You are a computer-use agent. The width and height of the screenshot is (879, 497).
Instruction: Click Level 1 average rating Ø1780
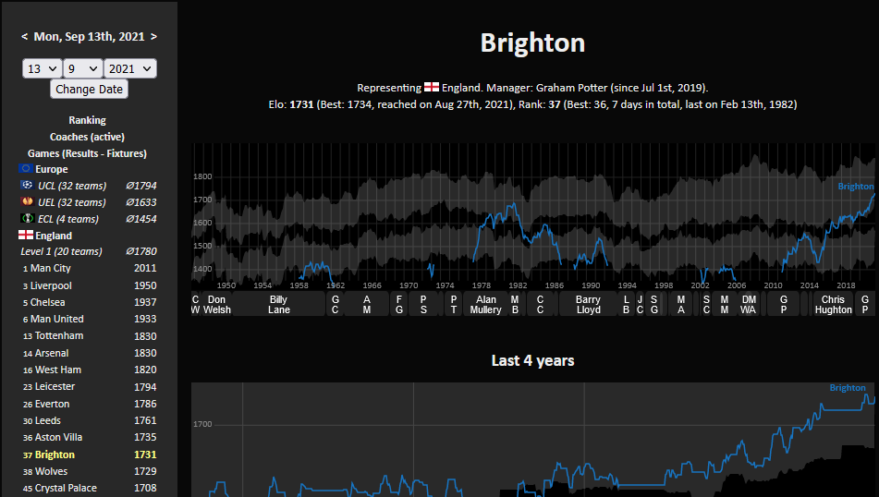coord(141,251)
